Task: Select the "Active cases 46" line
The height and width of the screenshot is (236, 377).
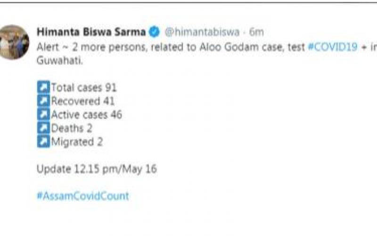Action: point(87,114)
